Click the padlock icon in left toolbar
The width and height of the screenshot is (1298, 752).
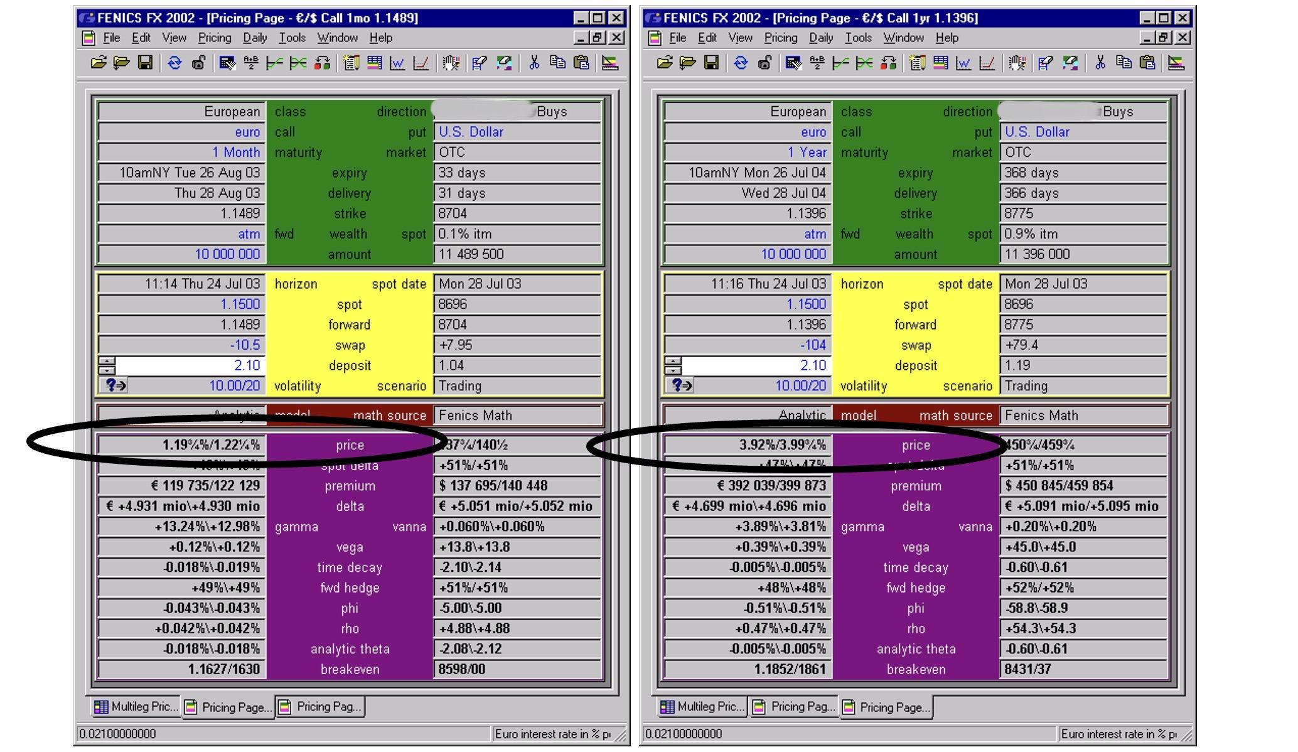[198, 62]
